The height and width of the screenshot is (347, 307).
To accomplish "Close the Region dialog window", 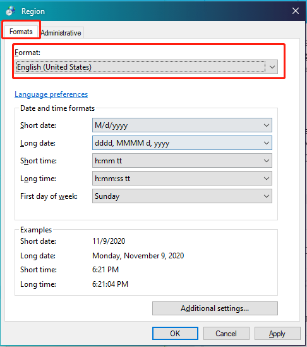I will point(295,11).
